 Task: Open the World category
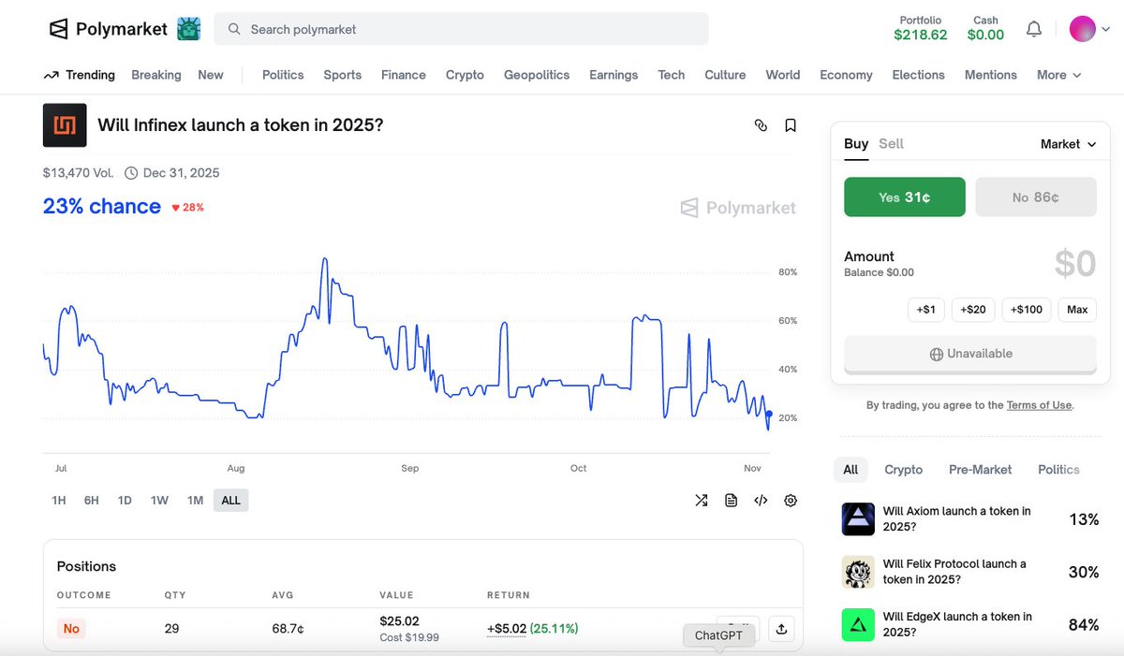click(783, 75)
